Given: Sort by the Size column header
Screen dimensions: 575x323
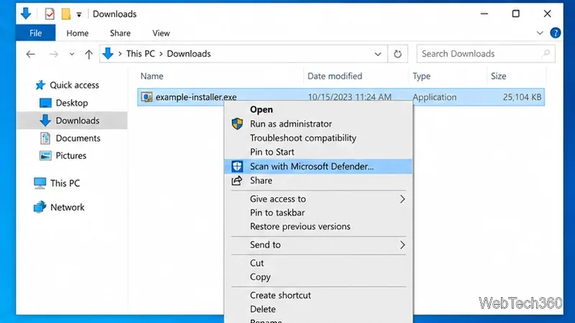Looking at the screenshot, I should (498, 76).
